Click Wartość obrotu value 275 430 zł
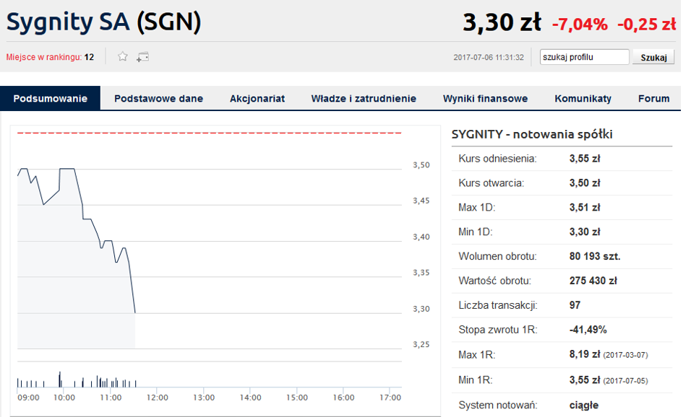 [x=593, y=281]
